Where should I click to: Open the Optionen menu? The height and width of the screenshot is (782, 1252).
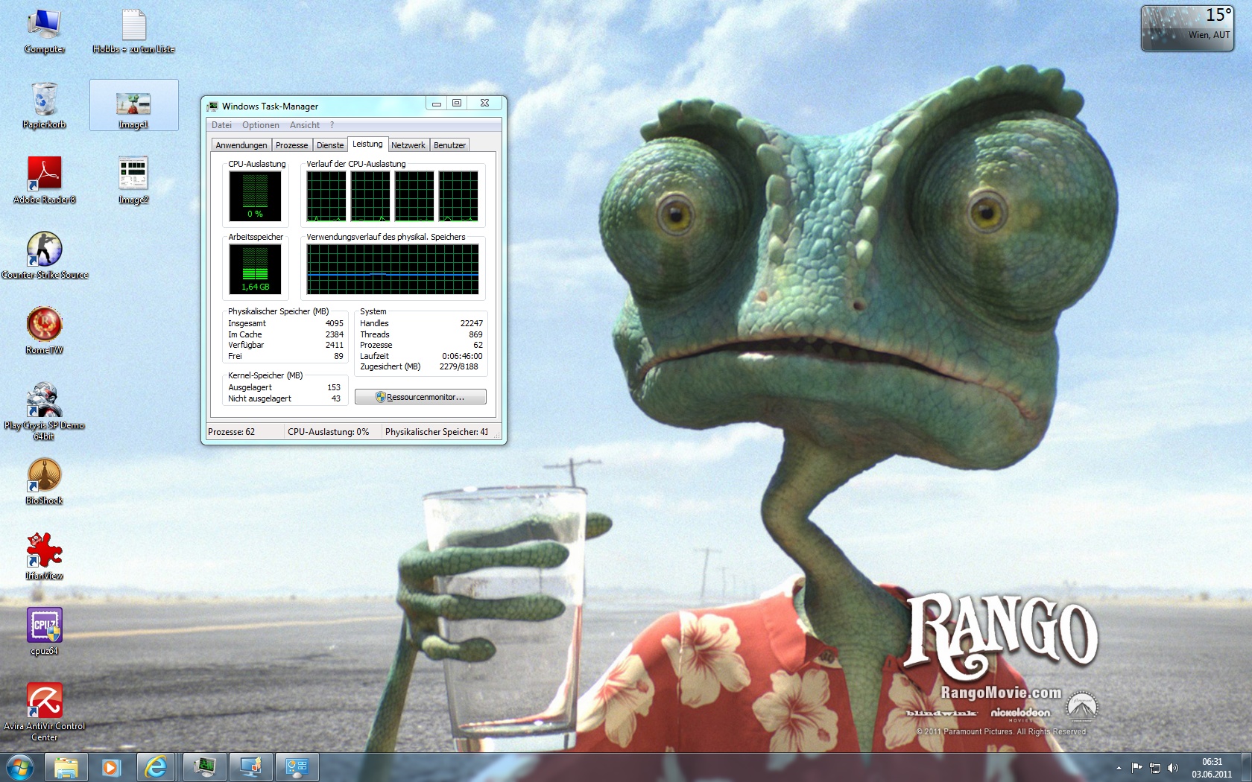[x=261, y=125]
